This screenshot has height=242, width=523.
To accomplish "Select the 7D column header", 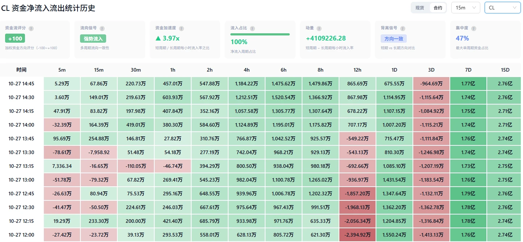I will point(468,70).
